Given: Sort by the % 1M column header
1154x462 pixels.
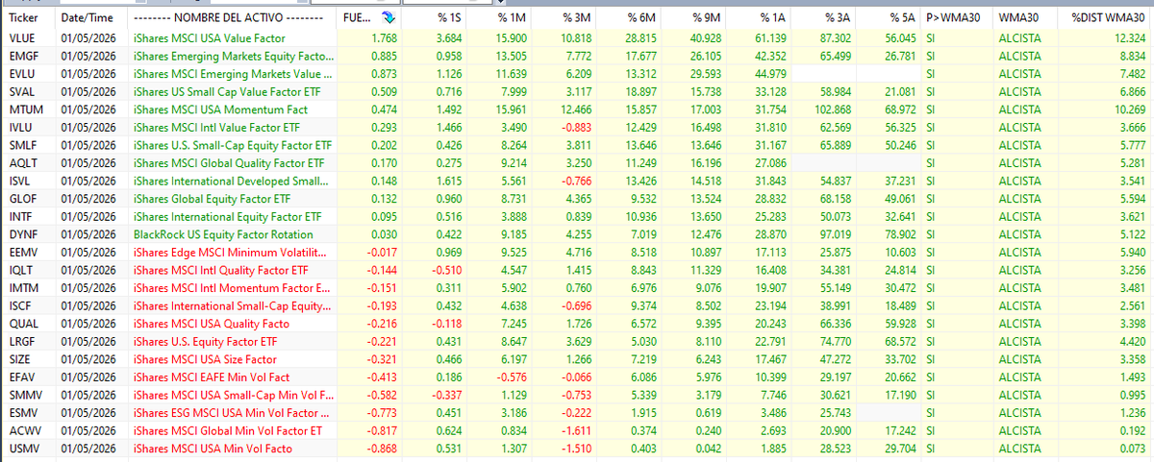Looking at the screenshot, I should pos(498,18).
